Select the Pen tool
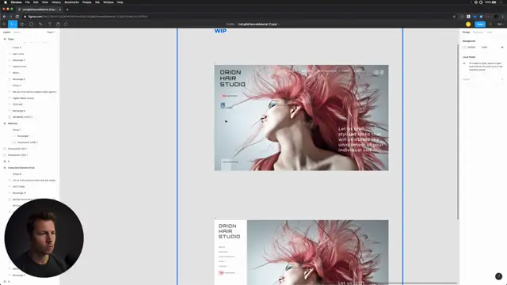Viewport: 507px width, 285px height. tap(40, 25)
